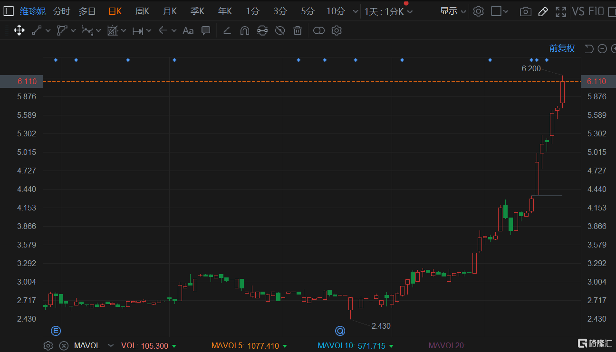Select the 月K monthly candlestick tab
This screenshot has height=352, width=616.
[170, 11]
